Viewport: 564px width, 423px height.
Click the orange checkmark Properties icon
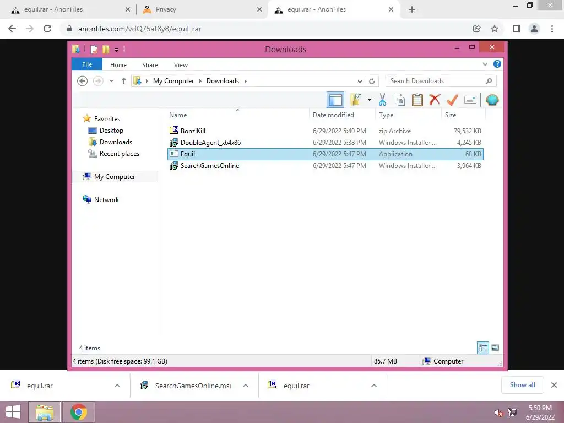452,100
